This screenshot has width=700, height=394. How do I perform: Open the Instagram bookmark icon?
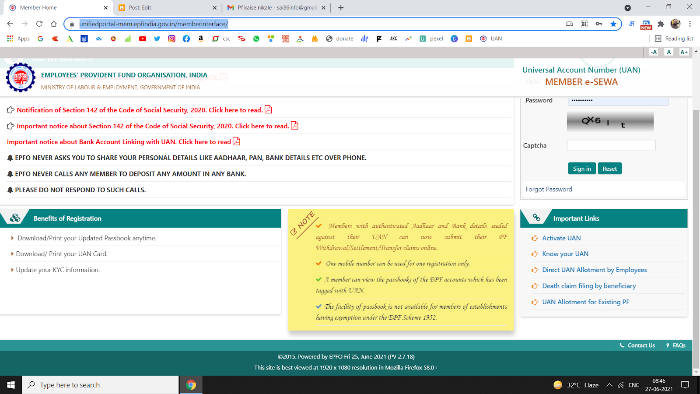(x=171, y=39)
